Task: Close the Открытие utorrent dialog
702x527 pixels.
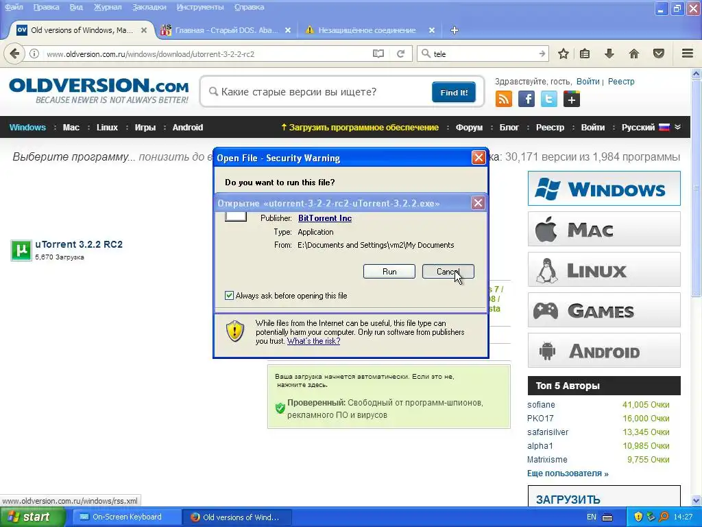Action: coord(478,203)
